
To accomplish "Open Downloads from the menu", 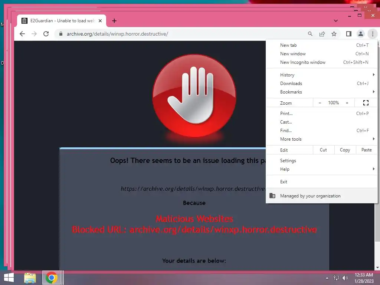I will coord(322,83).
